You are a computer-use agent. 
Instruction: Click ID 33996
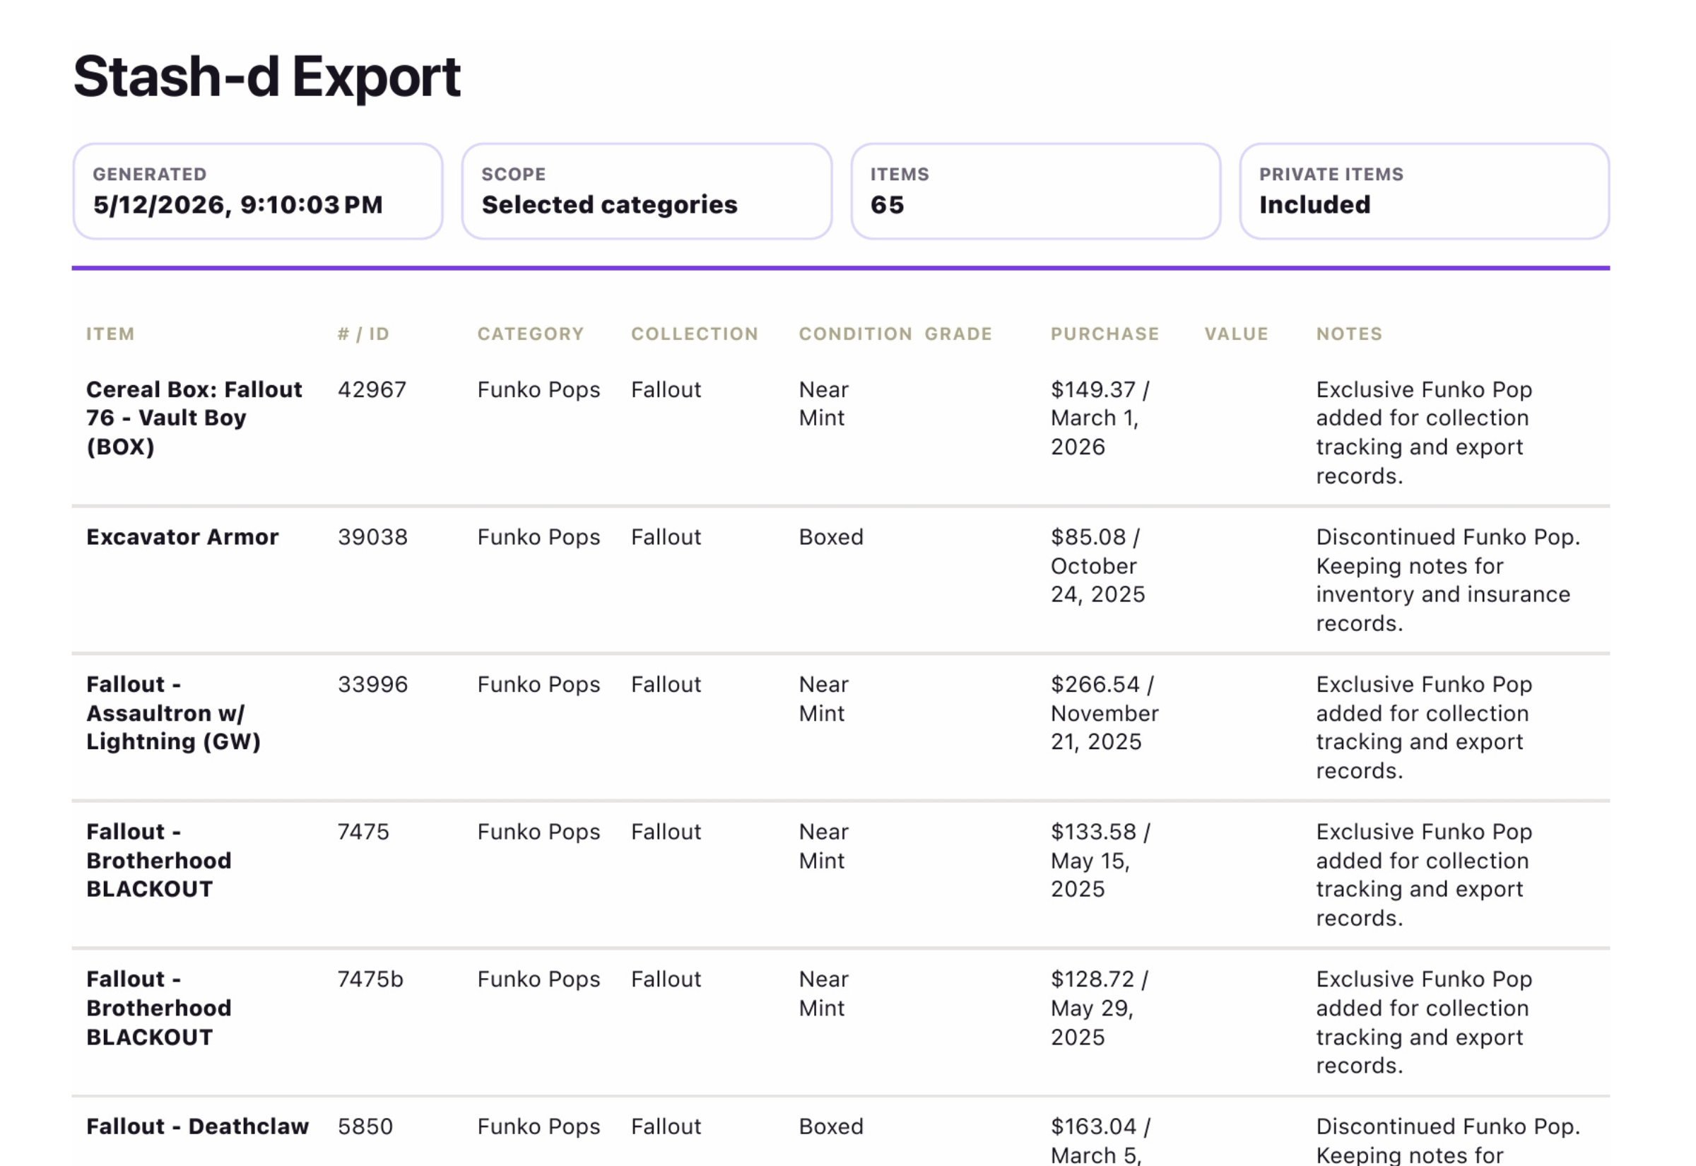(372, 685)
